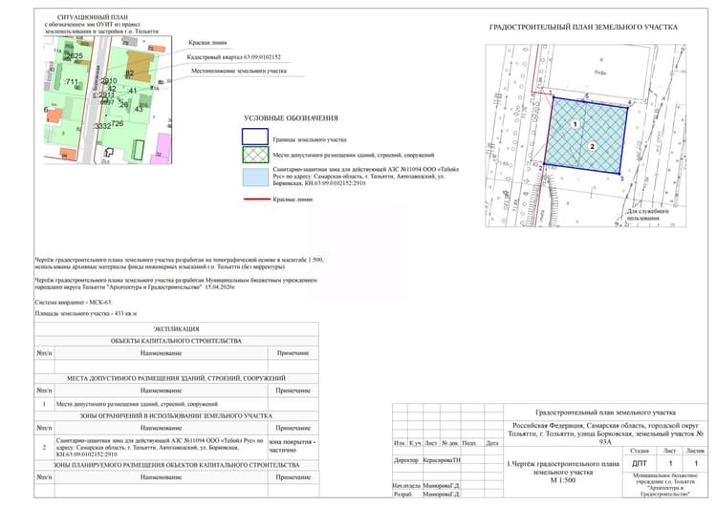The image size is (717, 506).
Task: Click the red line sample in the legend
Action: pyautogui.click(x=256, y=200)
